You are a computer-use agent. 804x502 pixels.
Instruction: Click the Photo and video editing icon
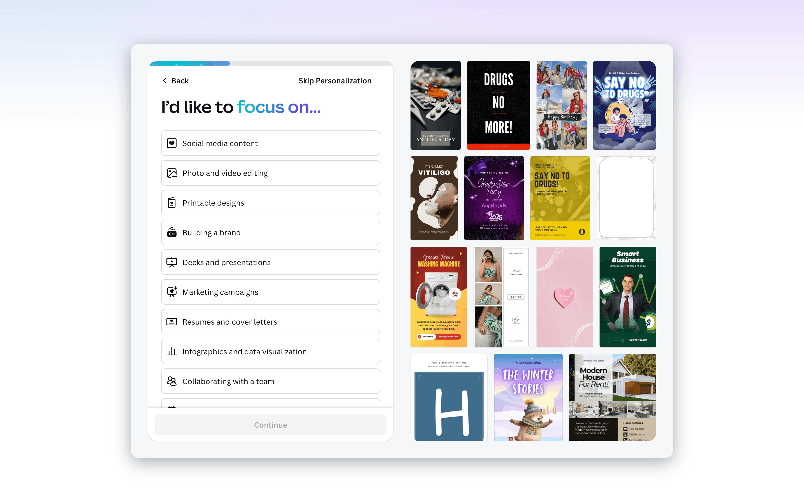click(171, 173)
